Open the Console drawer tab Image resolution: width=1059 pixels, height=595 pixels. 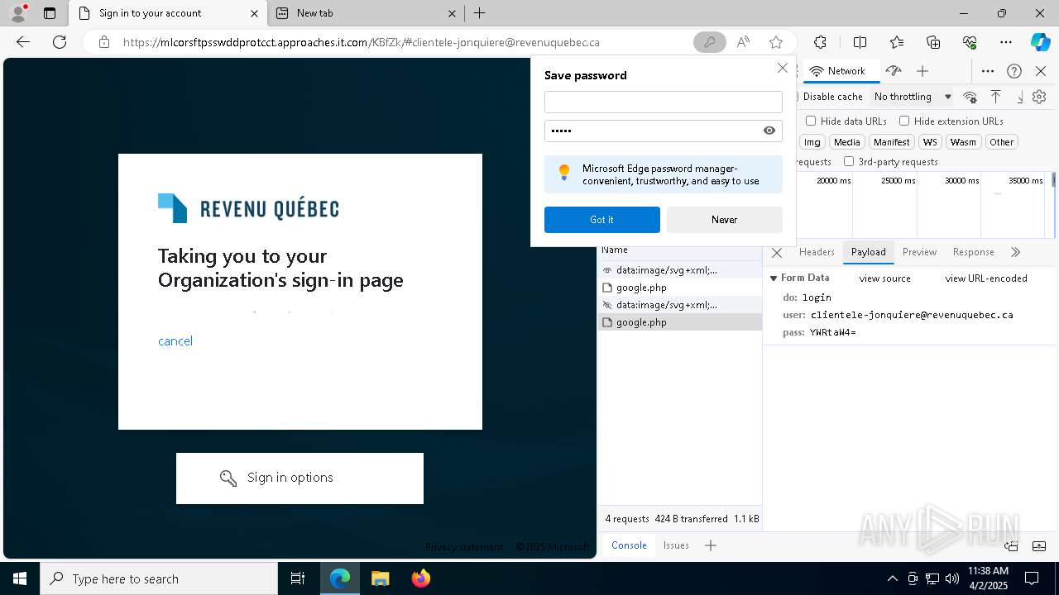pos(629,545)
